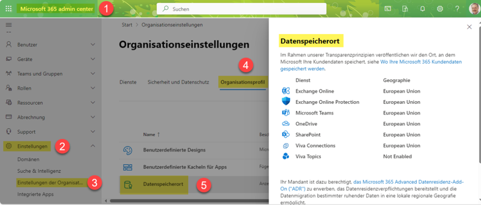Image resolution: width=481 pixels, height=205 pixels.
Task: Expand the Geräte chevron
Action: pos(93,59)
